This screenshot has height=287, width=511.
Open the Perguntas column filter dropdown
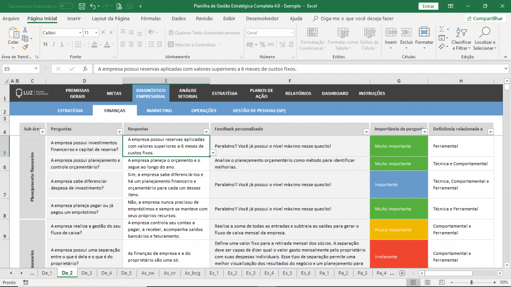point(119,132)
